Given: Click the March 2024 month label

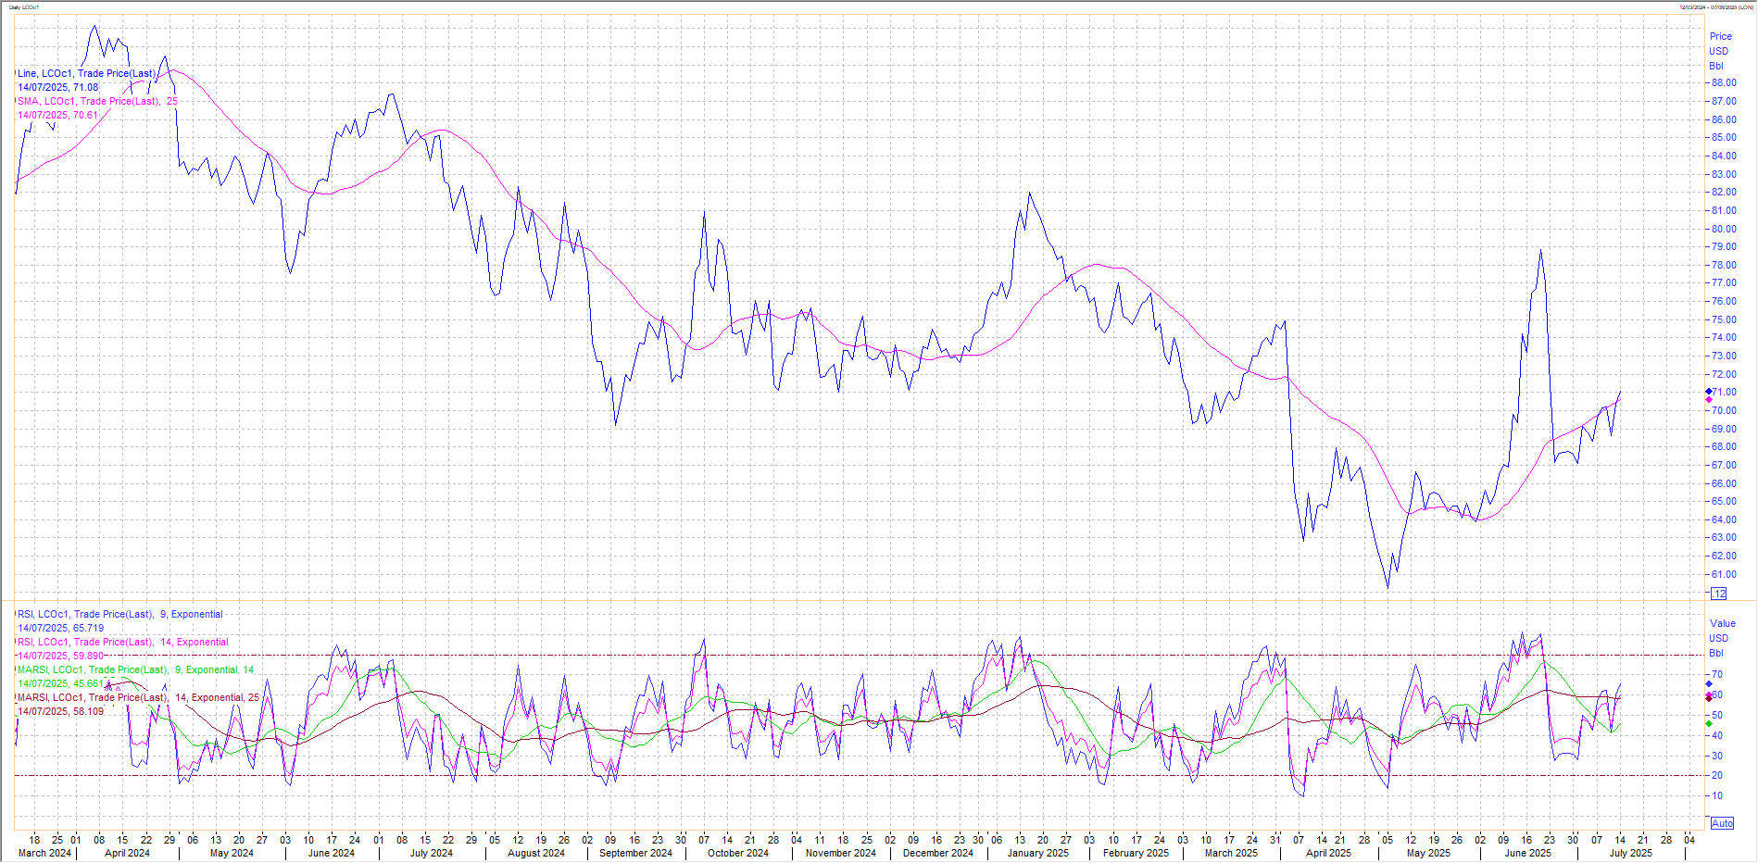Looking at the screenshot, I should pos(44,853).
